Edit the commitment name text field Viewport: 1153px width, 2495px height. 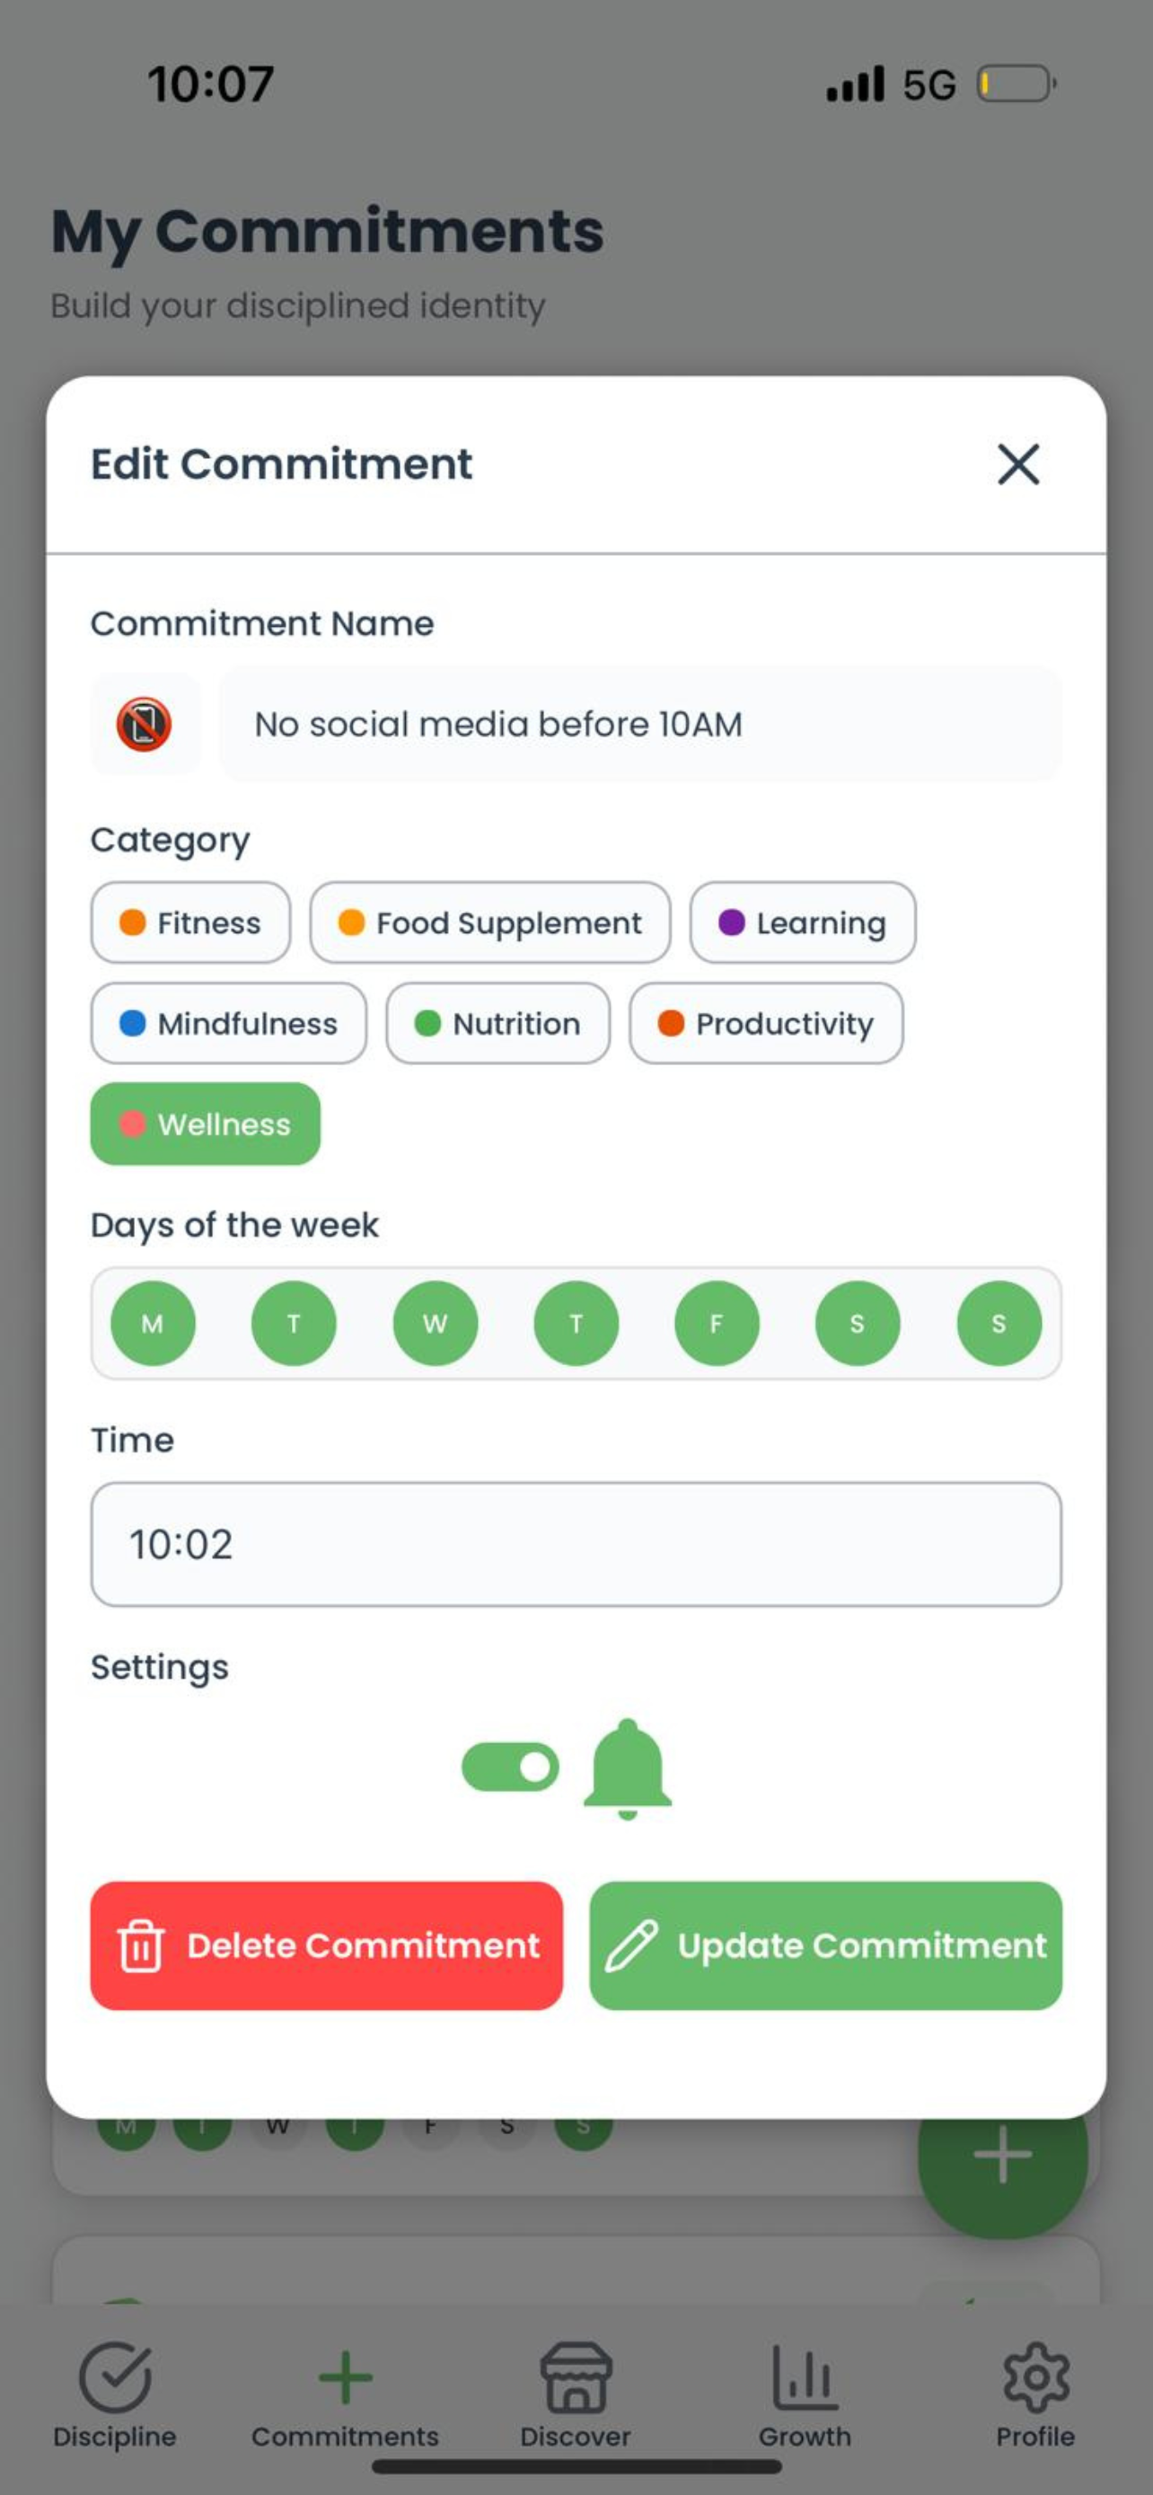pyautogui.click(x=640, y=725)
